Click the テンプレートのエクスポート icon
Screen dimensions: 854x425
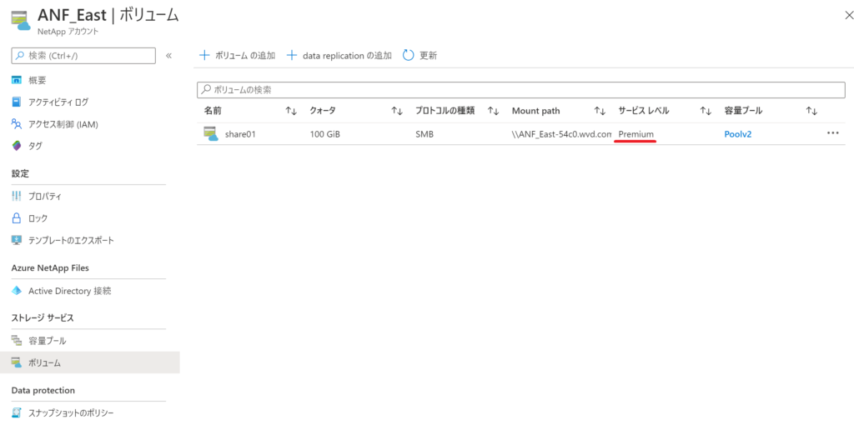pos(17,240)
